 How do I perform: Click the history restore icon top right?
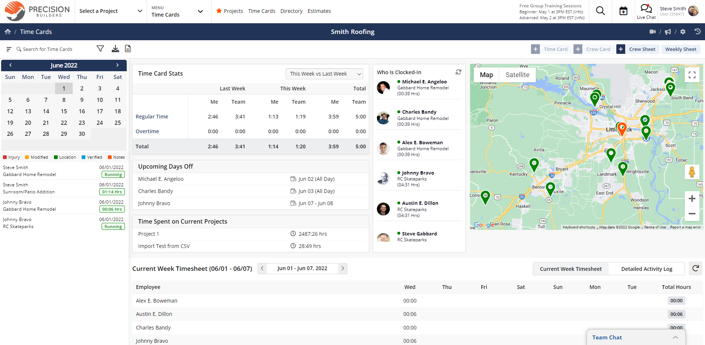[x=697, y=32]
